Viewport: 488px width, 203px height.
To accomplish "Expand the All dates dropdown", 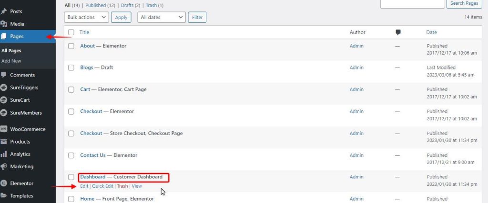I will point(161,17).
